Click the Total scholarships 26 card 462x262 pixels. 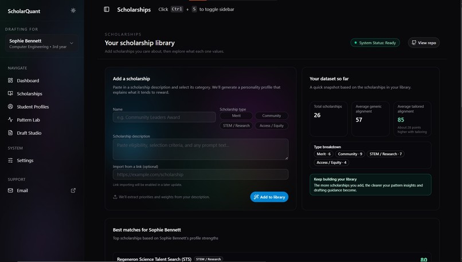[x=328, y=119]
